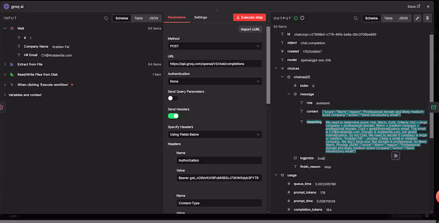Screen dimensions: 439x223
Task: Click the AI sparkle button near reasoning
Action: 395,156
